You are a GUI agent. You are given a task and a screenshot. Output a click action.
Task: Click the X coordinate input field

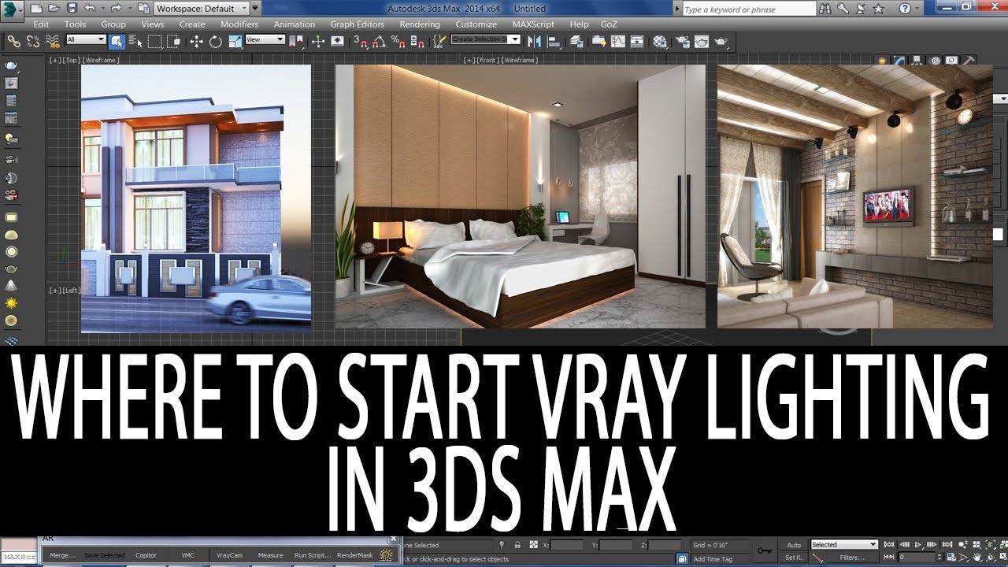[567, 545]
